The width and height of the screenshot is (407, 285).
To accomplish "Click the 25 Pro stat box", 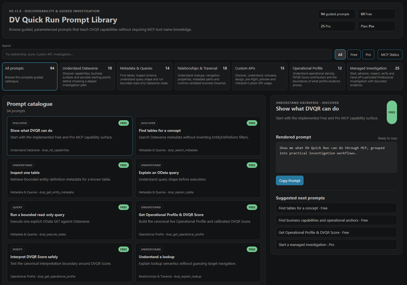I will 337,26.
